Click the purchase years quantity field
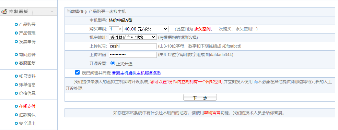Screen dimensions: 338x130 (114, 29)
